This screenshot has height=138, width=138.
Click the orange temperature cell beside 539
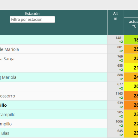[x=131, y=105]
